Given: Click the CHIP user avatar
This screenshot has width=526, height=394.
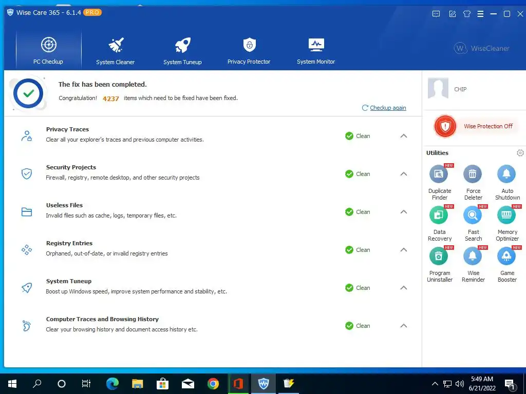Looking at the screenshot, I should point(438,88).
